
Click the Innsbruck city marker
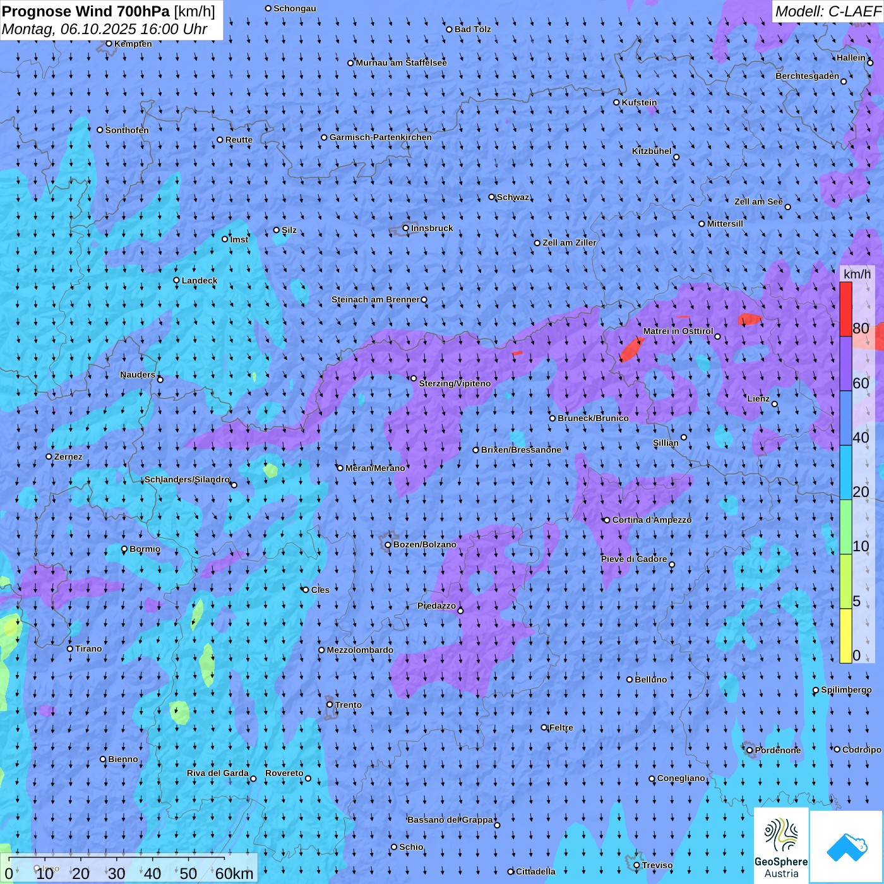pos(406,228)
